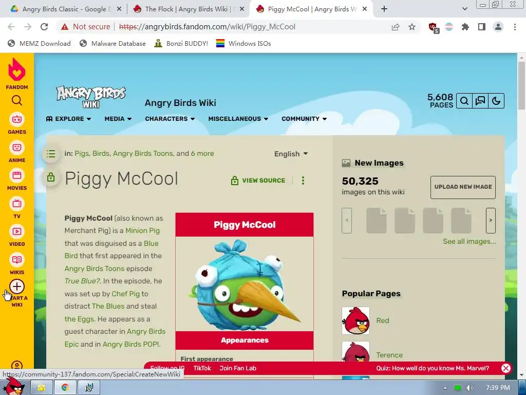Show previous new images with left arrow
Screen dimensions: 526x395
(x=347, y=220)
